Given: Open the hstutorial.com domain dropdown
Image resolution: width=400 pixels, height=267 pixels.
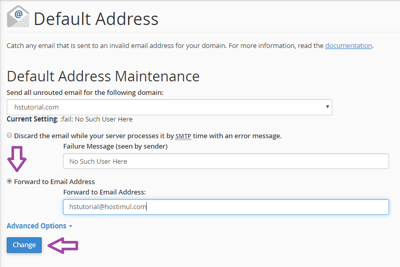Looking at the screenshot, I should click(x=169, y=107).
